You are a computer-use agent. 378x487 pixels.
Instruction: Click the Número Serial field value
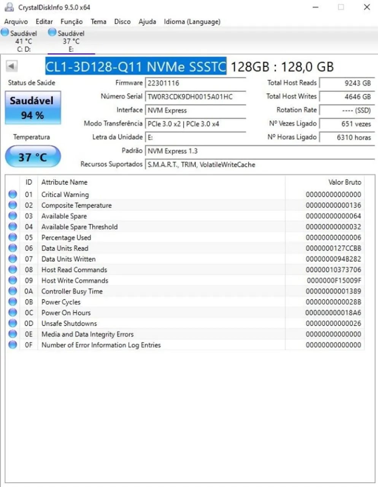tap(195, 97)
